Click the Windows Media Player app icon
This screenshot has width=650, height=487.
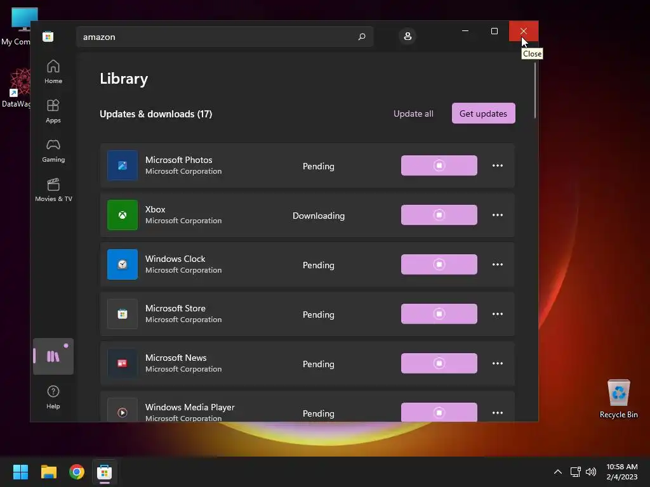[123, 410]
